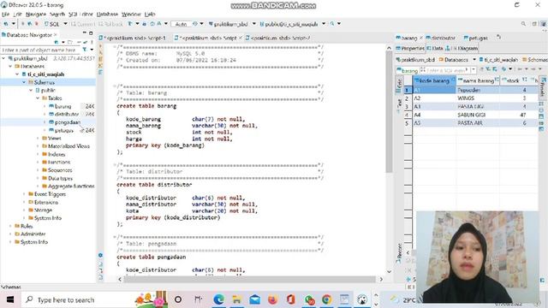Image resolution: width=548 pixels, height=308 pixels.
Task: Select the ti_c_siti_waqiah database node
Action: coord(45,74)
